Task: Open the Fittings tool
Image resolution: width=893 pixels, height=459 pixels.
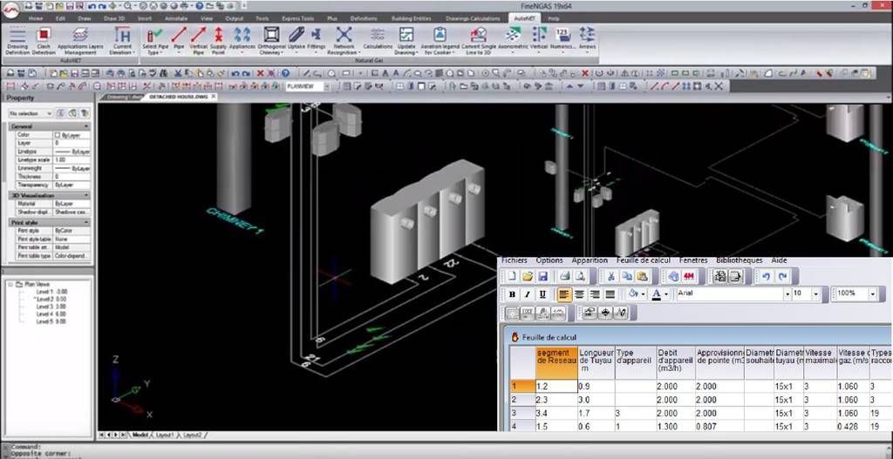Action: 316,40
